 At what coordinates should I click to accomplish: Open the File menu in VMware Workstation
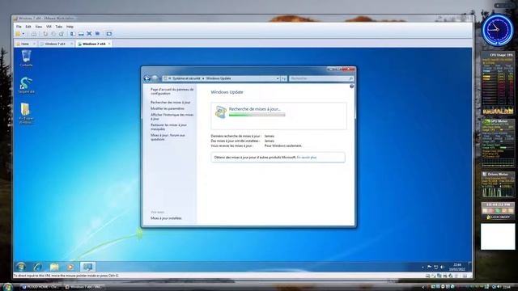tap(19, 27)
